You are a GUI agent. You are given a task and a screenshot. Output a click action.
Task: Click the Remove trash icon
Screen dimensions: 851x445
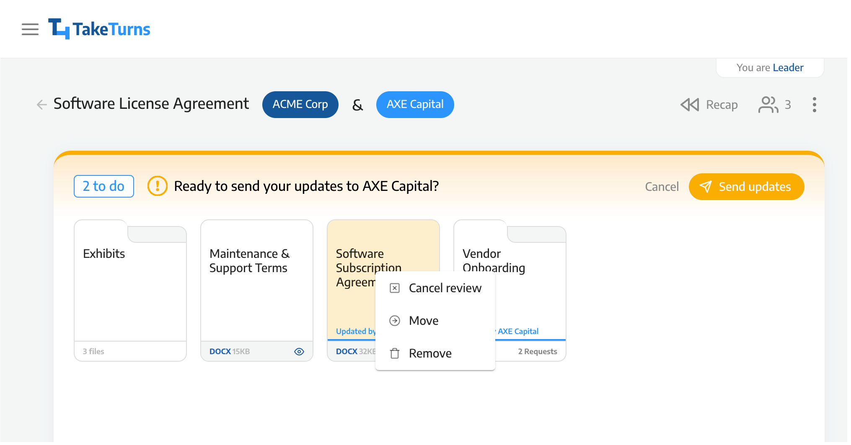click(x=395, y=353)
